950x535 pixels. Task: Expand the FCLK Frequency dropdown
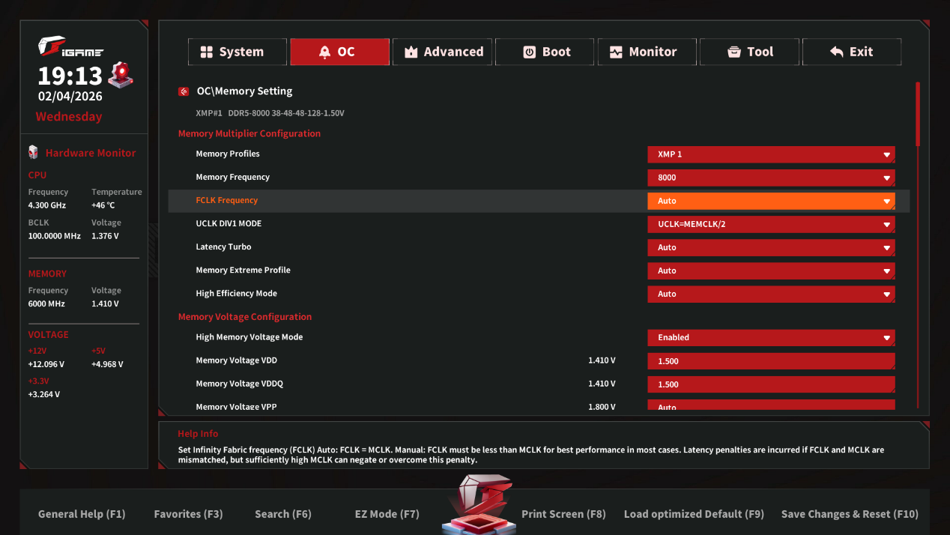pos(771,201)
